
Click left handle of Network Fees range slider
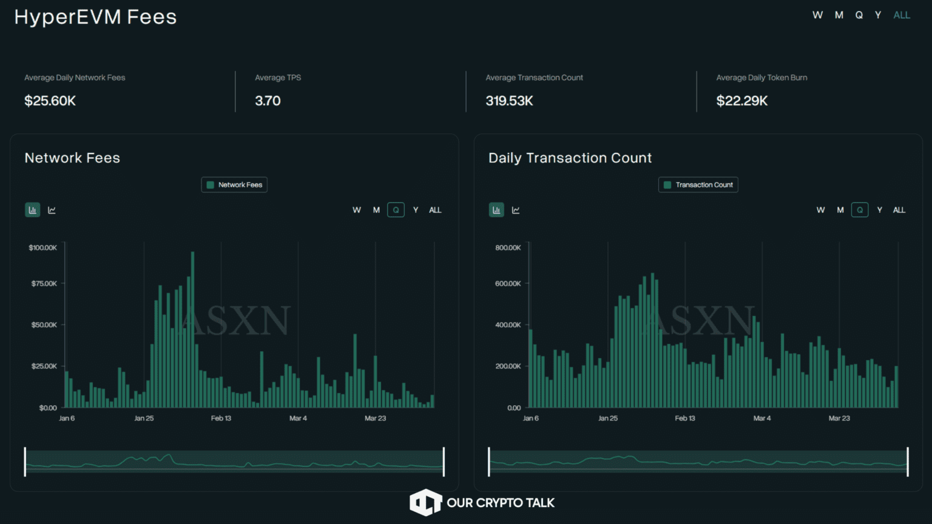(x=25, y=462)
